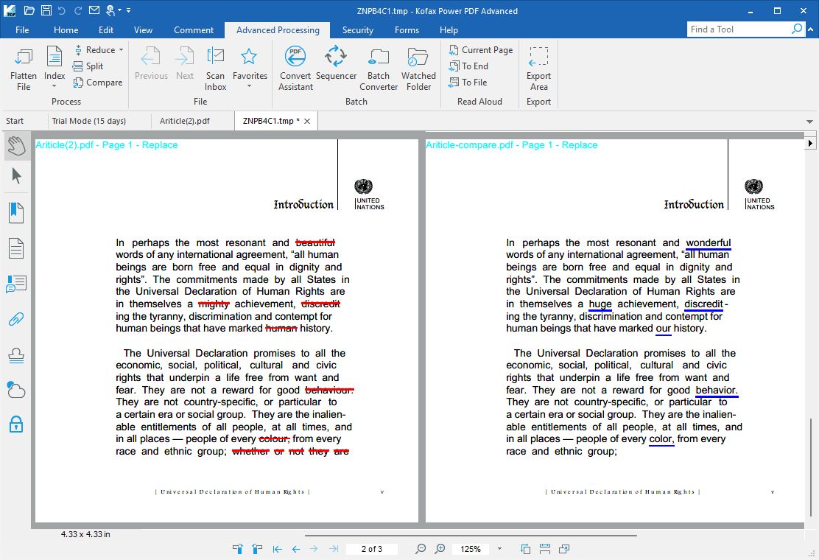The image size is (819, 560).
Task: Switch to the Security ribbon tab
Action: pyautogui.click(x=357, y=30)
